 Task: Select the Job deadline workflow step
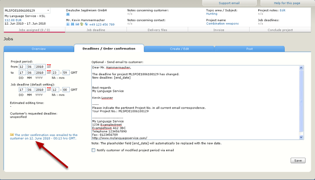pos(96,30)
